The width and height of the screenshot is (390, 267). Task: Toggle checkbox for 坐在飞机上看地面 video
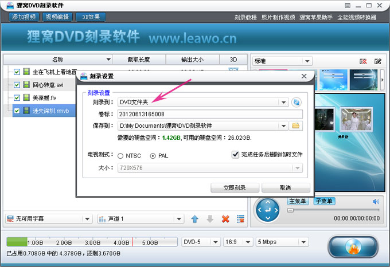point(17,72)
